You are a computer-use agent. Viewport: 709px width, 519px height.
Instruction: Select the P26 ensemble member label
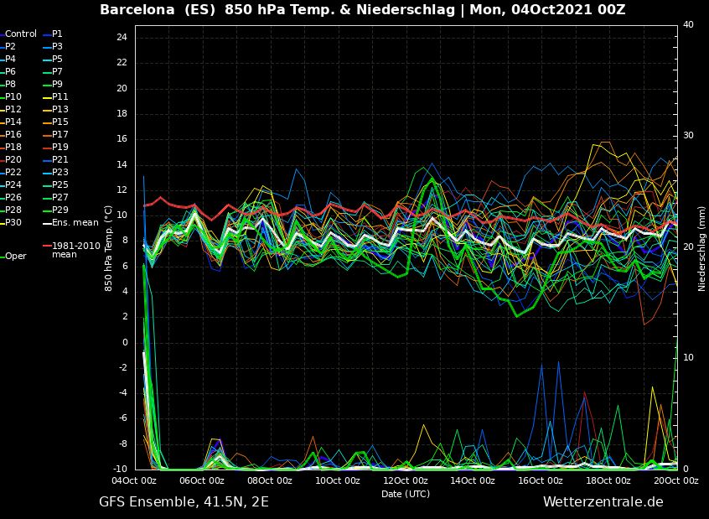[13, 197]
